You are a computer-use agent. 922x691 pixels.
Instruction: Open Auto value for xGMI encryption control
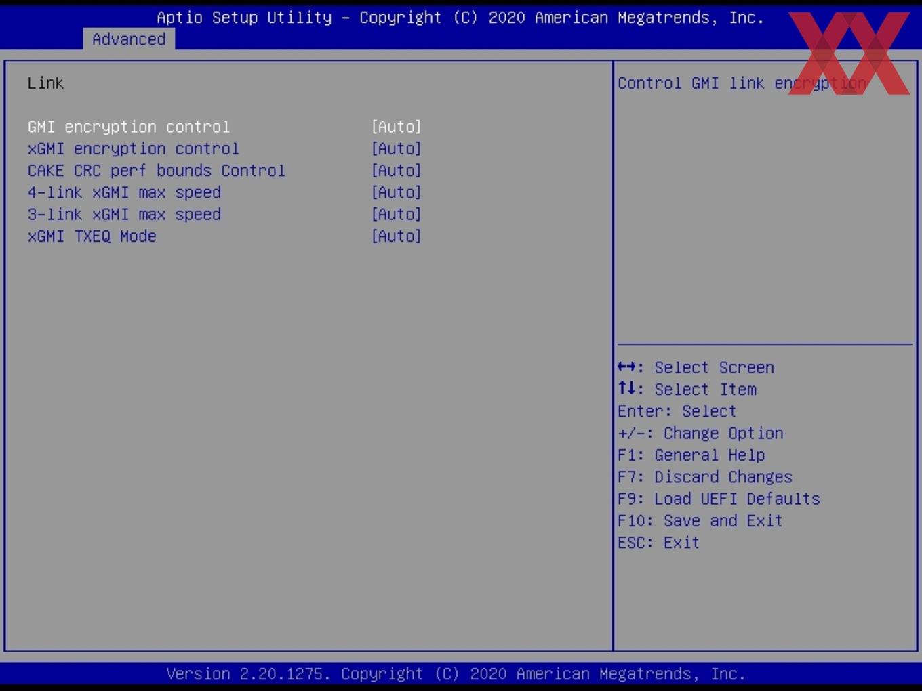tap(397, 148)
